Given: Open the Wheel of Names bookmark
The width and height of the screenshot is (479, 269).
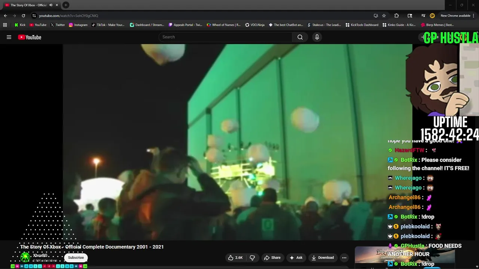Looking at the screenshot, I should coord(224,25).
